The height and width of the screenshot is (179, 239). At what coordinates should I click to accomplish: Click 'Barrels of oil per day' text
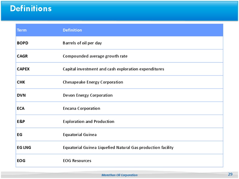tap(82, 43)
